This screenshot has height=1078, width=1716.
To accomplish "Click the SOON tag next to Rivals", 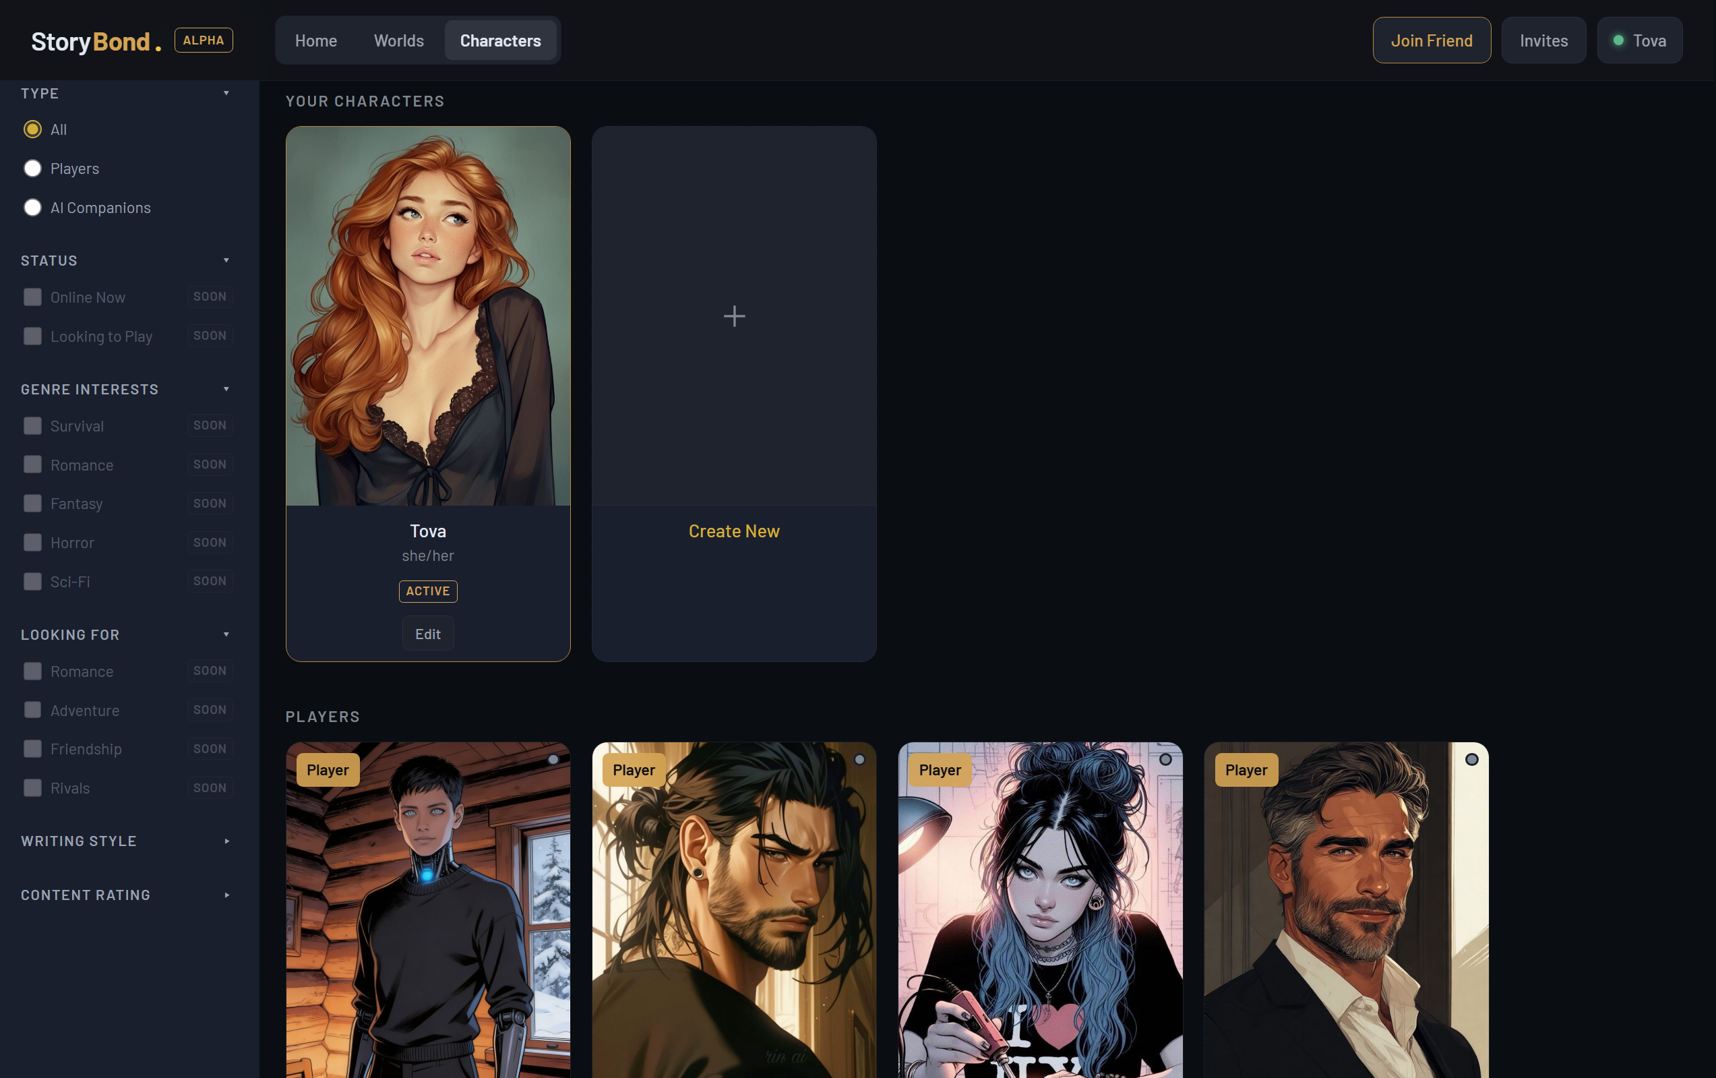I will (210, 788).
